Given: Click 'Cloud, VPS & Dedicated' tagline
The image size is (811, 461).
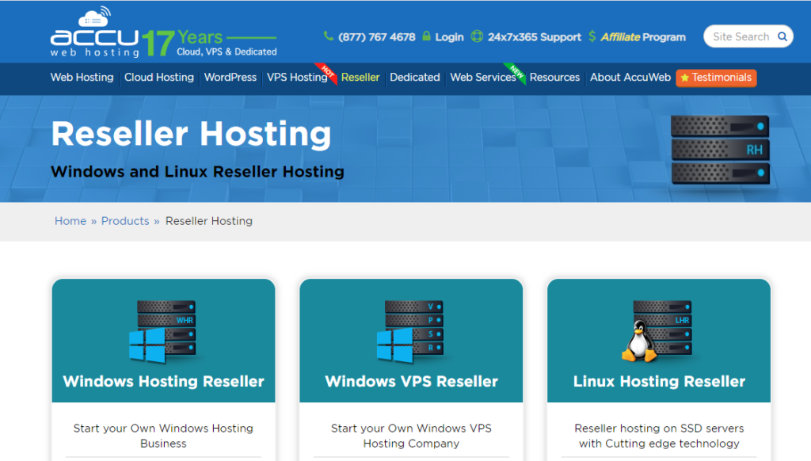Looking at the screenshot, I should (x=227, y=51).
